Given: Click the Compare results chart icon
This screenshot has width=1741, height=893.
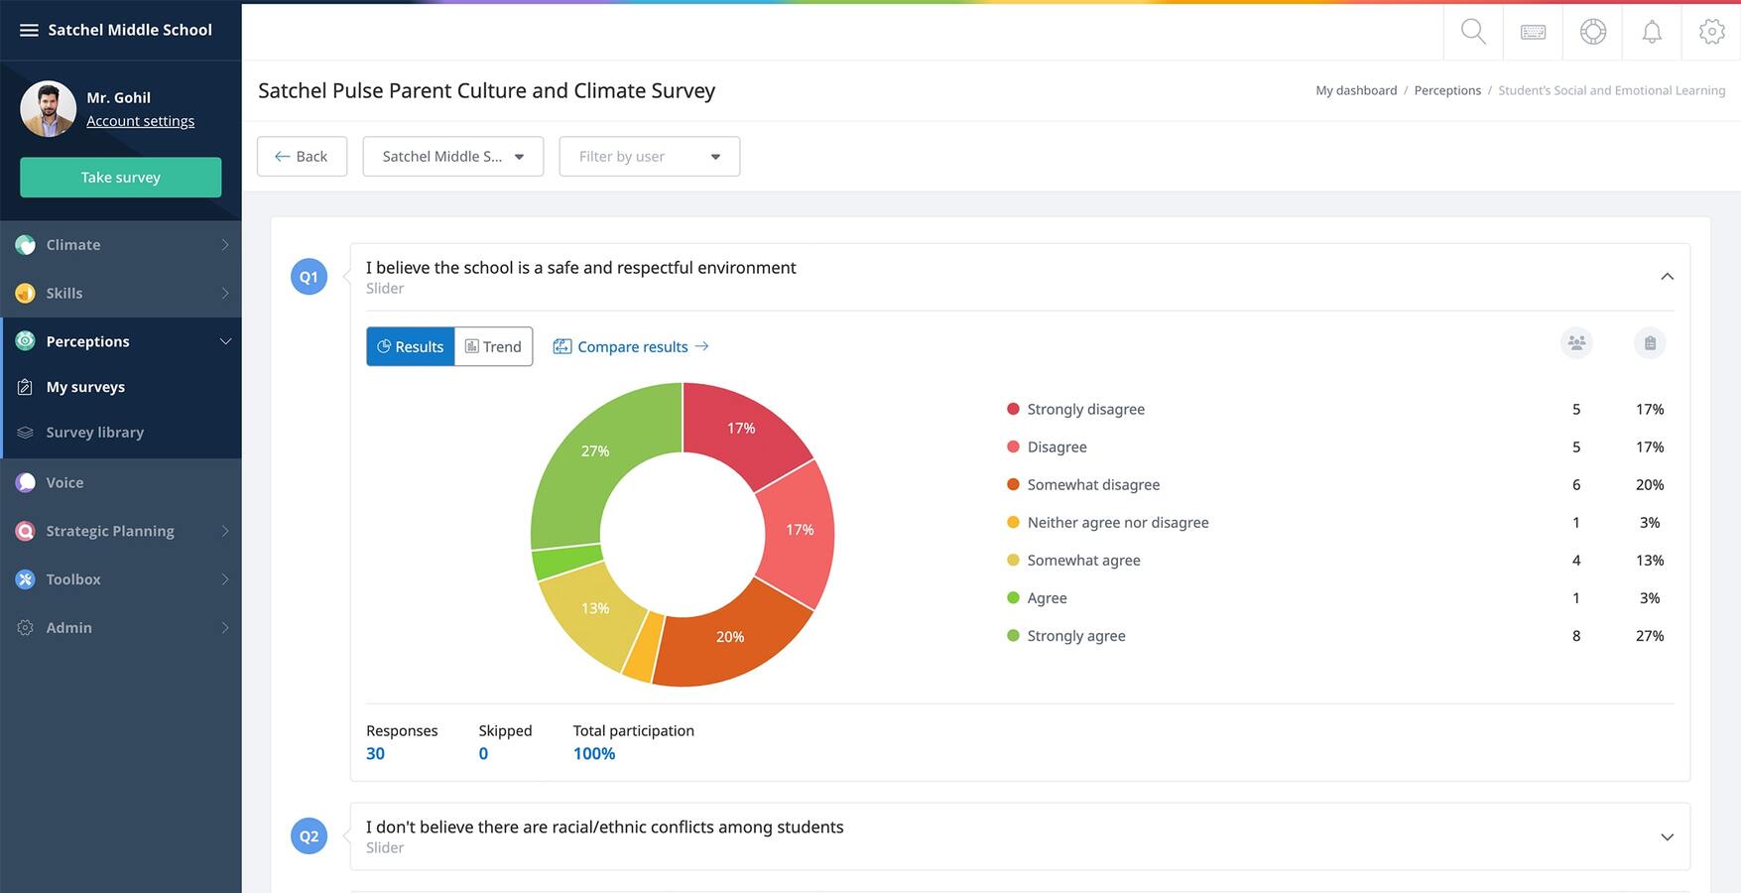Looking at the screenshot, I should point(562,346).
